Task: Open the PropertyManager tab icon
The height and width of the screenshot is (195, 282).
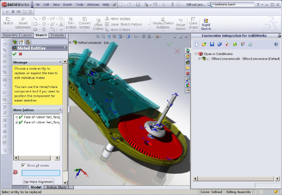Action: coord(21,42)
